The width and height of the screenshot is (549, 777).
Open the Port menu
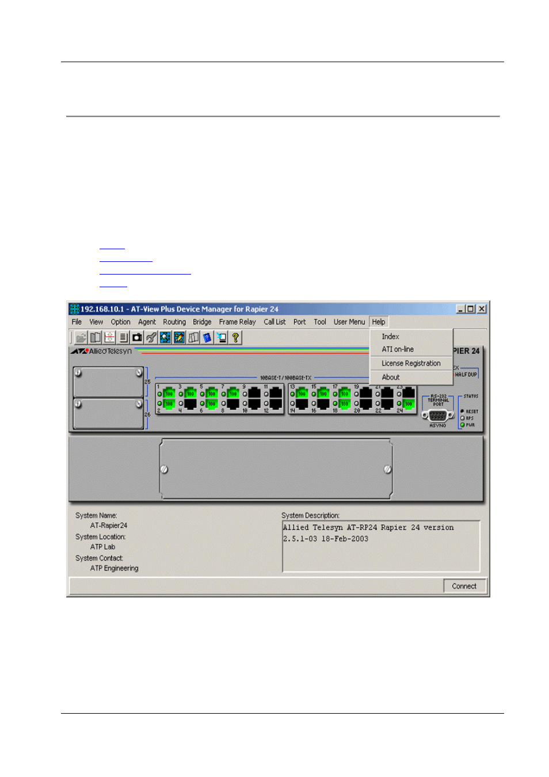click(299, 322)
